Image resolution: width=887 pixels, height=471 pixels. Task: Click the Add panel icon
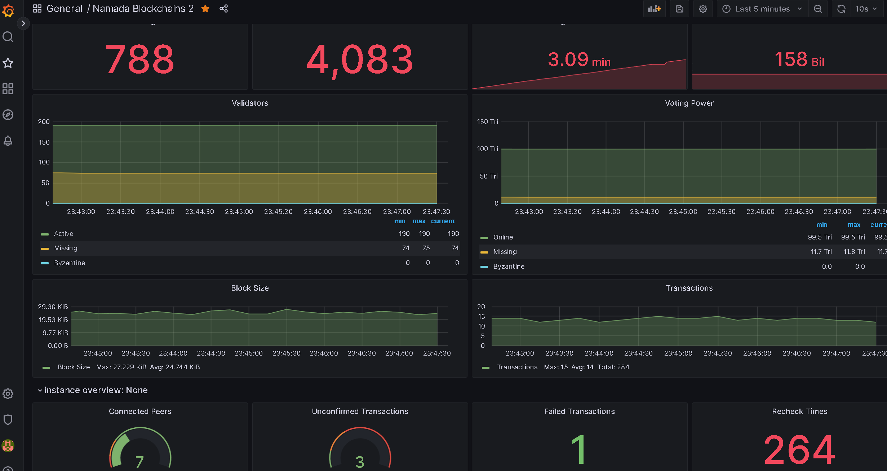[654, 9]
